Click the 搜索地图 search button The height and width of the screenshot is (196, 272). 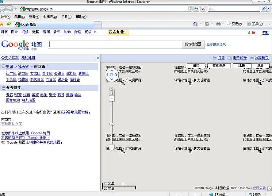(x=193, y=44)
